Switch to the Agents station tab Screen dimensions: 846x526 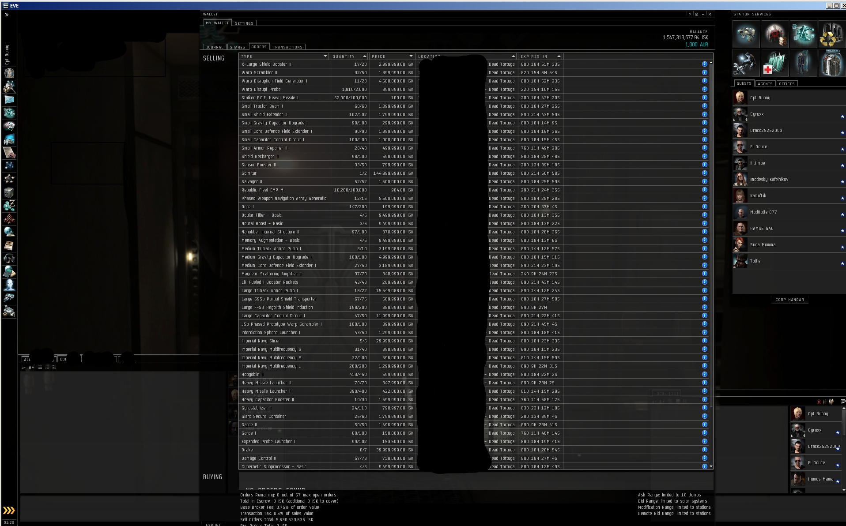pyautogui.click(x=765, y=83)
